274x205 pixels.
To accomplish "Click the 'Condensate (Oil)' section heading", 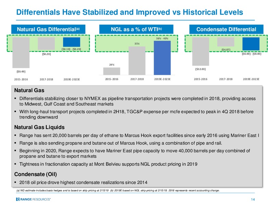I will point(36,174).
